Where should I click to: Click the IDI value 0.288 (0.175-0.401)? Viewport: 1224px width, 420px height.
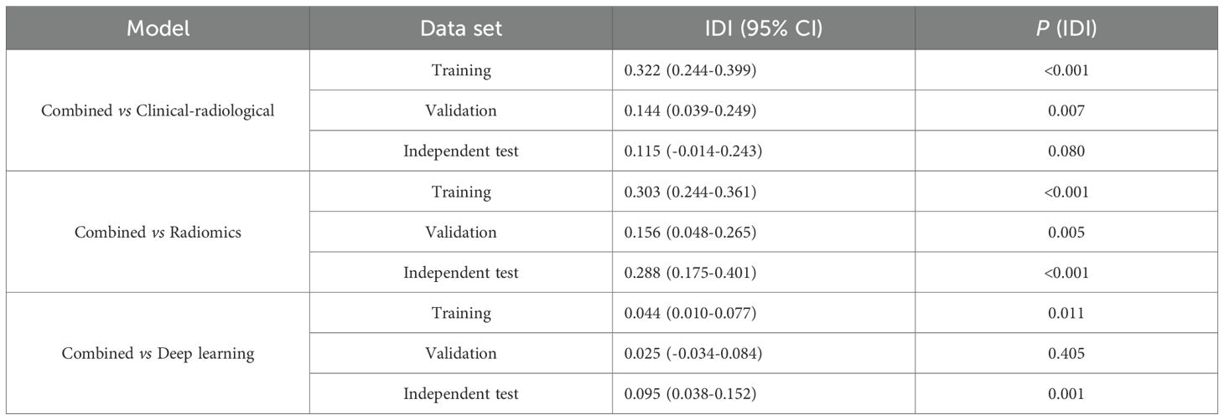click(x=692, y=273)
